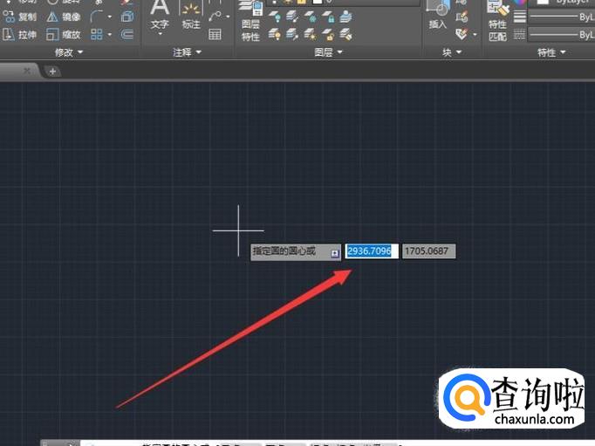Expand the 注释 panel dropdown
The height and width of the screenshot is (446, 595).
(x=187, y=52)
